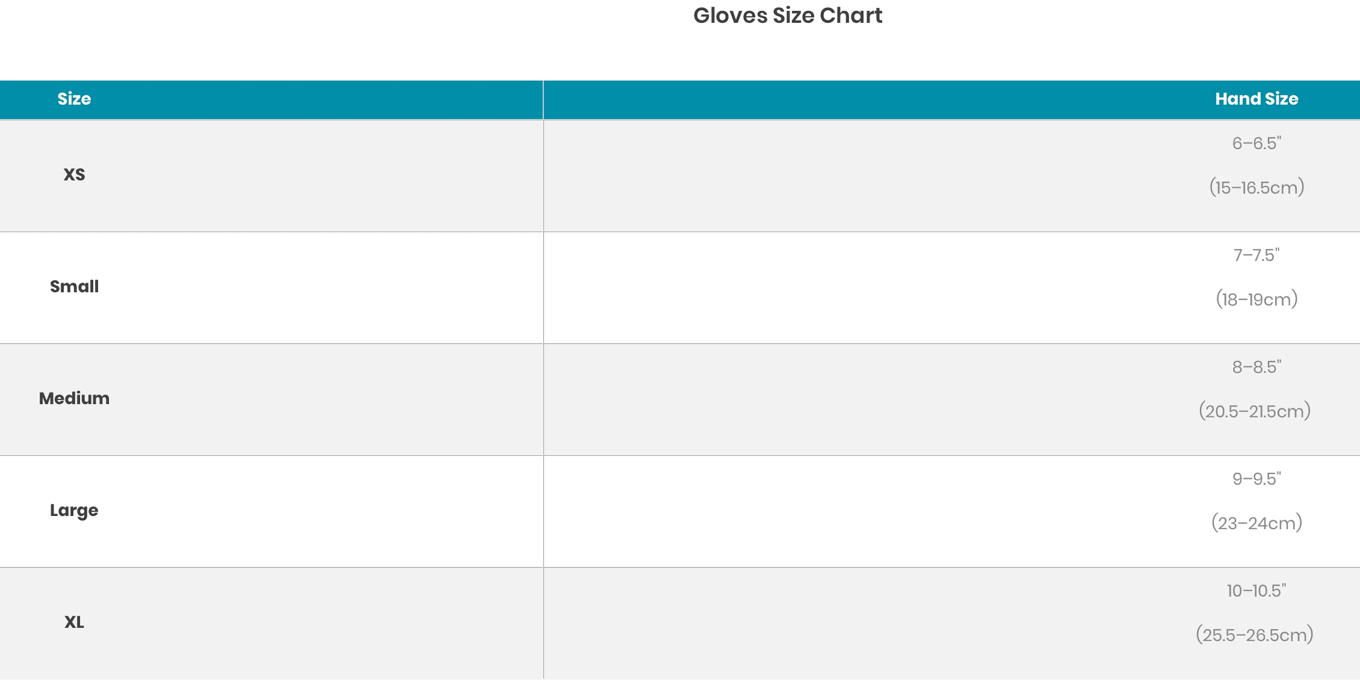Click the (18–19cm) measurement text
This screenshot has height=682, width=1360.
(1256, 300)
